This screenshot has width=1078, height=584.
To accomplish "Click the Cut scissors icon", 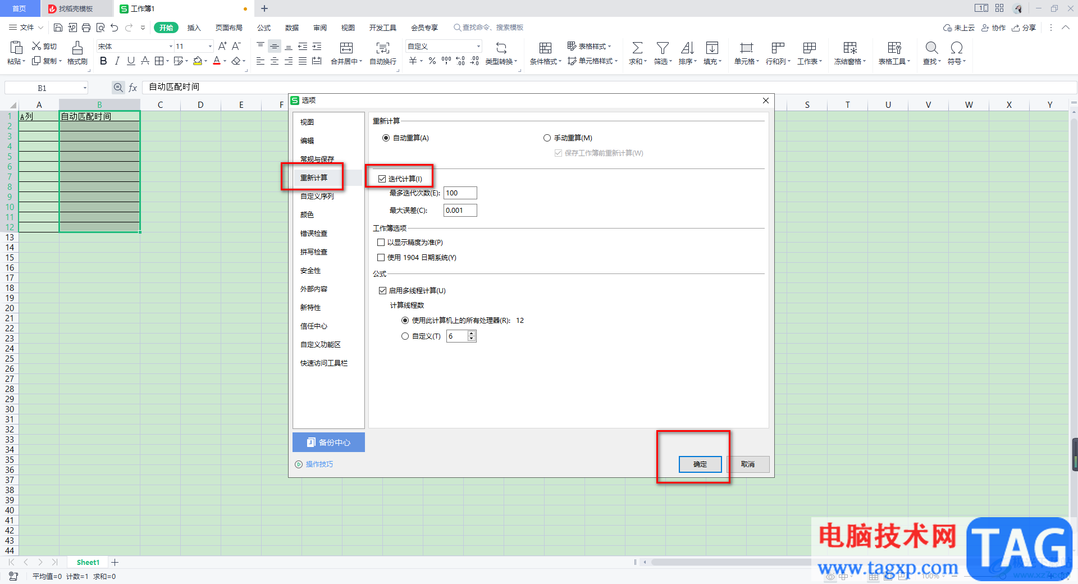I will point(36,46).
